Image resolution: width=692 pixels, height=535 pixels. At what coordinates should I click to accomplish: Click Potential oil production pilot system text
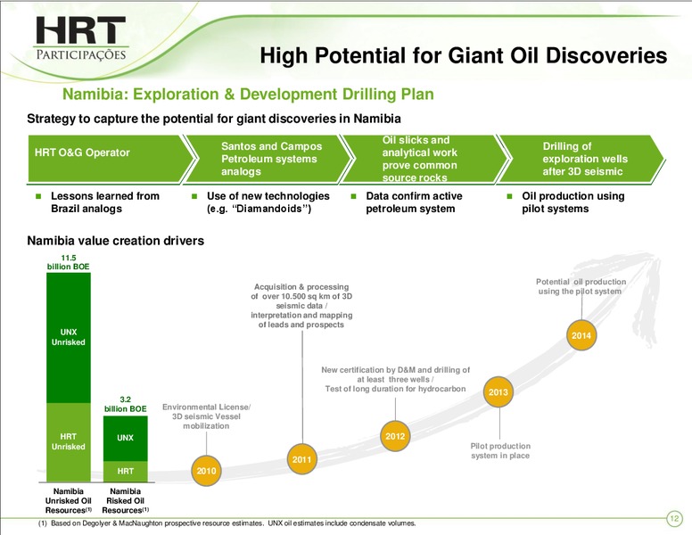(581, 286)
